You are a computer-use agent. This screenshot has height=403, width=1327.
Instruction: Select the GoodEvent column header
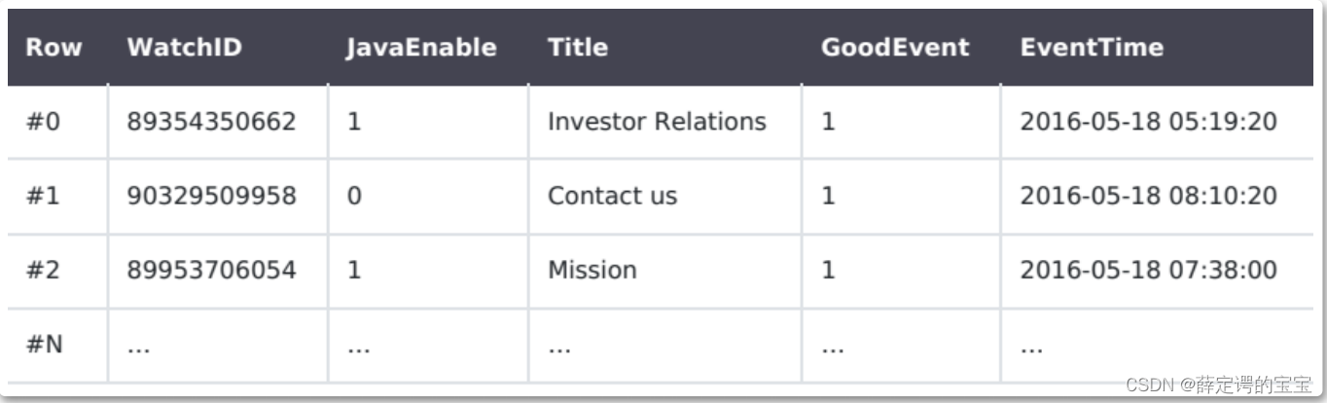tap(895, 48)
